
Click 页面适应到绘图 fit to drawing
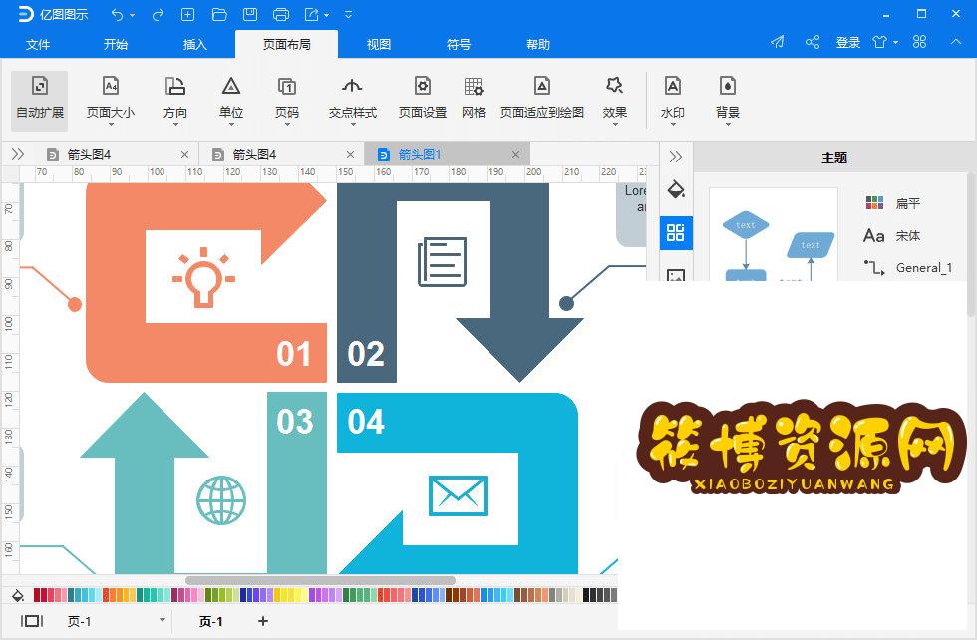pos(542,100)
